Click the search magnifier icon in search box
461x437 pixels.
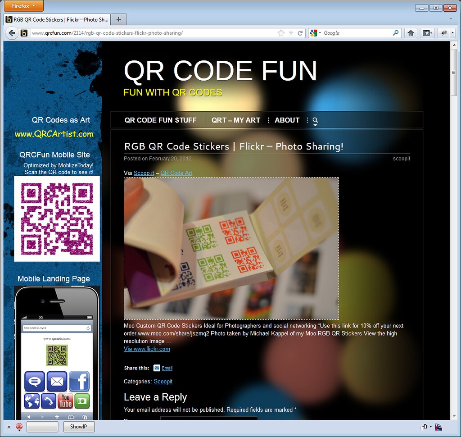(x=396, y=33)
